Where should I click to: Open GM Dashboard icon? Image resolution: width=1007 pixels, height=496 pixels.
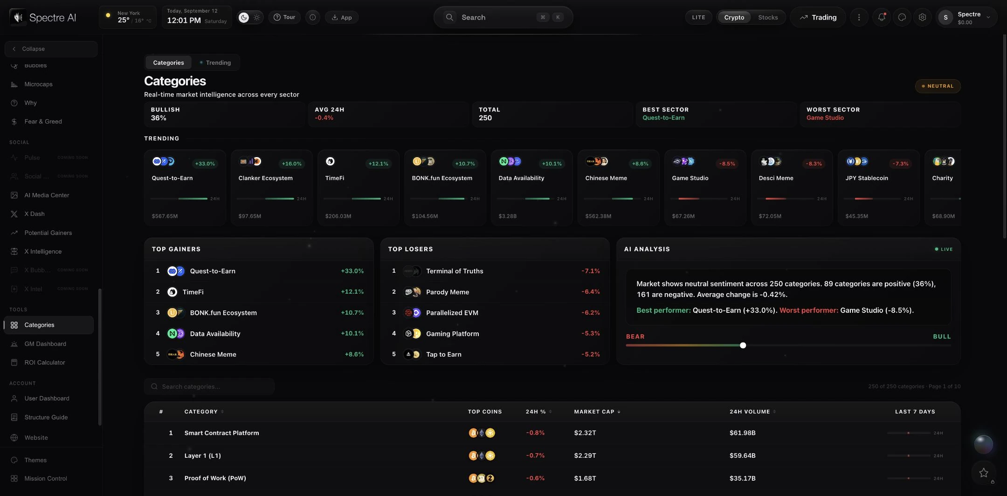[14, 344]
